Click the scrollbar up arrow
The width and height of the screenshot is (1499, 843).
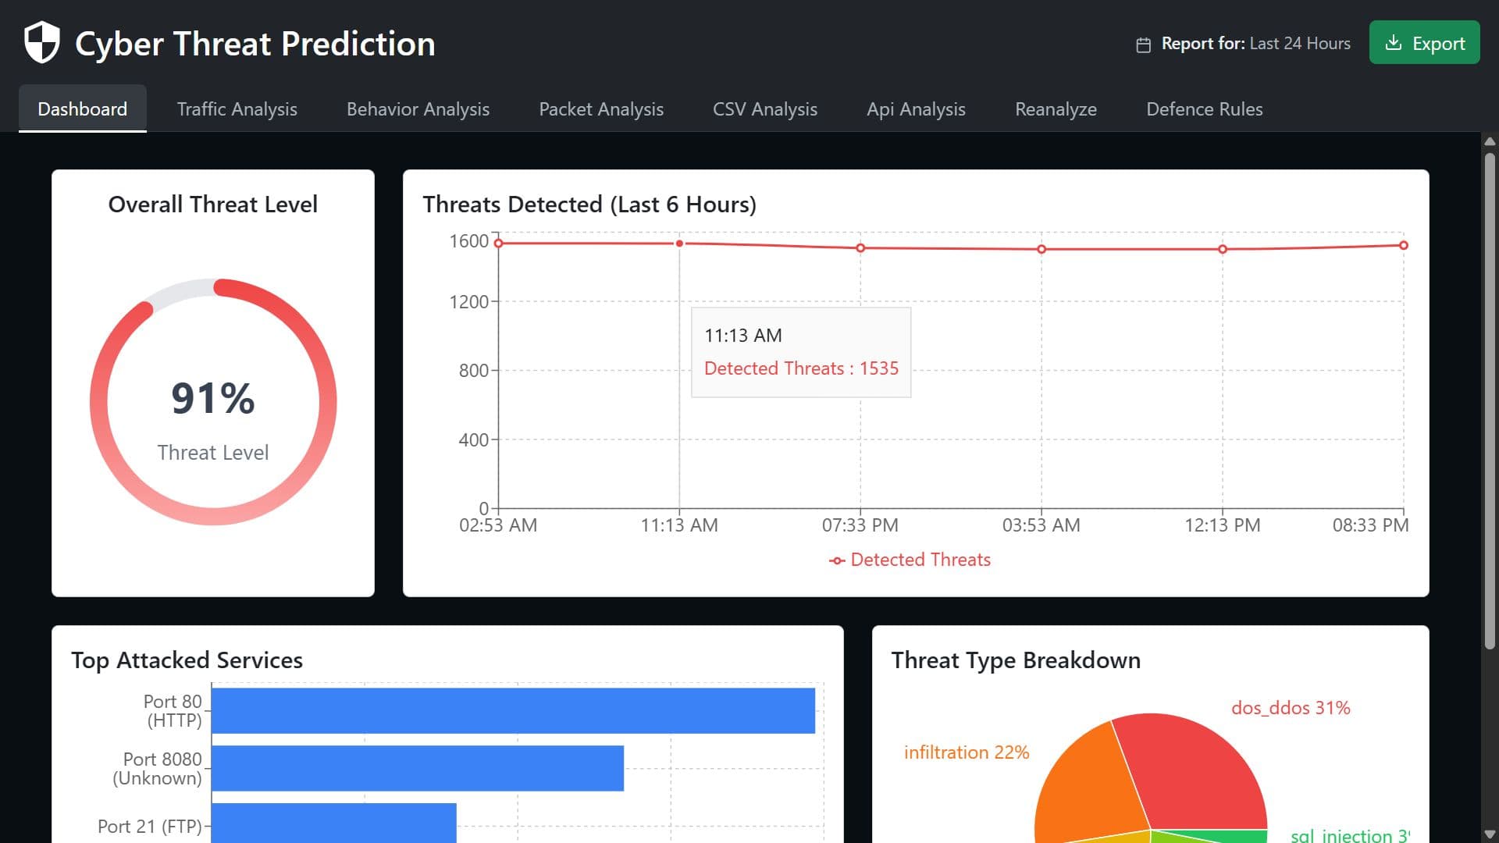pyautogui.click(x=1487, y=143)
